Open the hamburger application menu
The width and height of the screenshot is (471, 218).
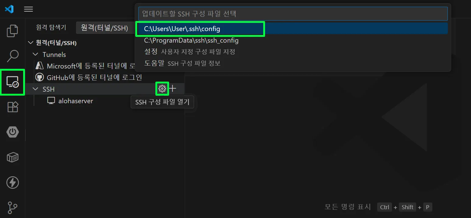(x=28, y=9)
